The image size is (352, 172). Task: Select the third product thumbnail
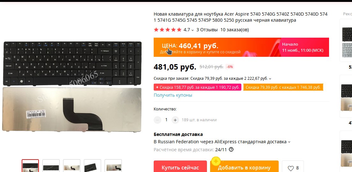(x=72, y=166)
